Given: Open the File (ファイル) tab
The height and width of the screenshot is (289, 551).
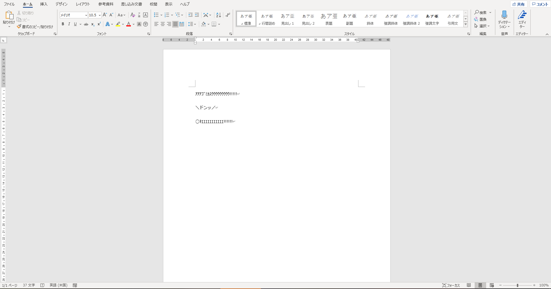Looking at the screenshot, I should [x=9, y=4].
